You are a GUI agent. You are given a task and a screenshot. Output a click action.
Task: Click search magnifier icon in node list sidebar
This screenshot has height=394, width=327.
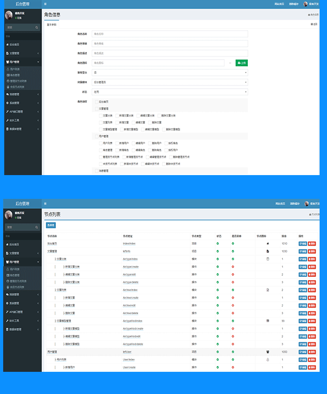37,227
